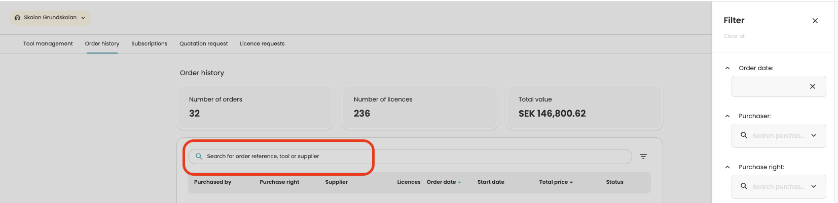Open the Subscriptions tab
The height and width of the screenshot is (203, 838).
pyautogui.click(x=150, y=44)
